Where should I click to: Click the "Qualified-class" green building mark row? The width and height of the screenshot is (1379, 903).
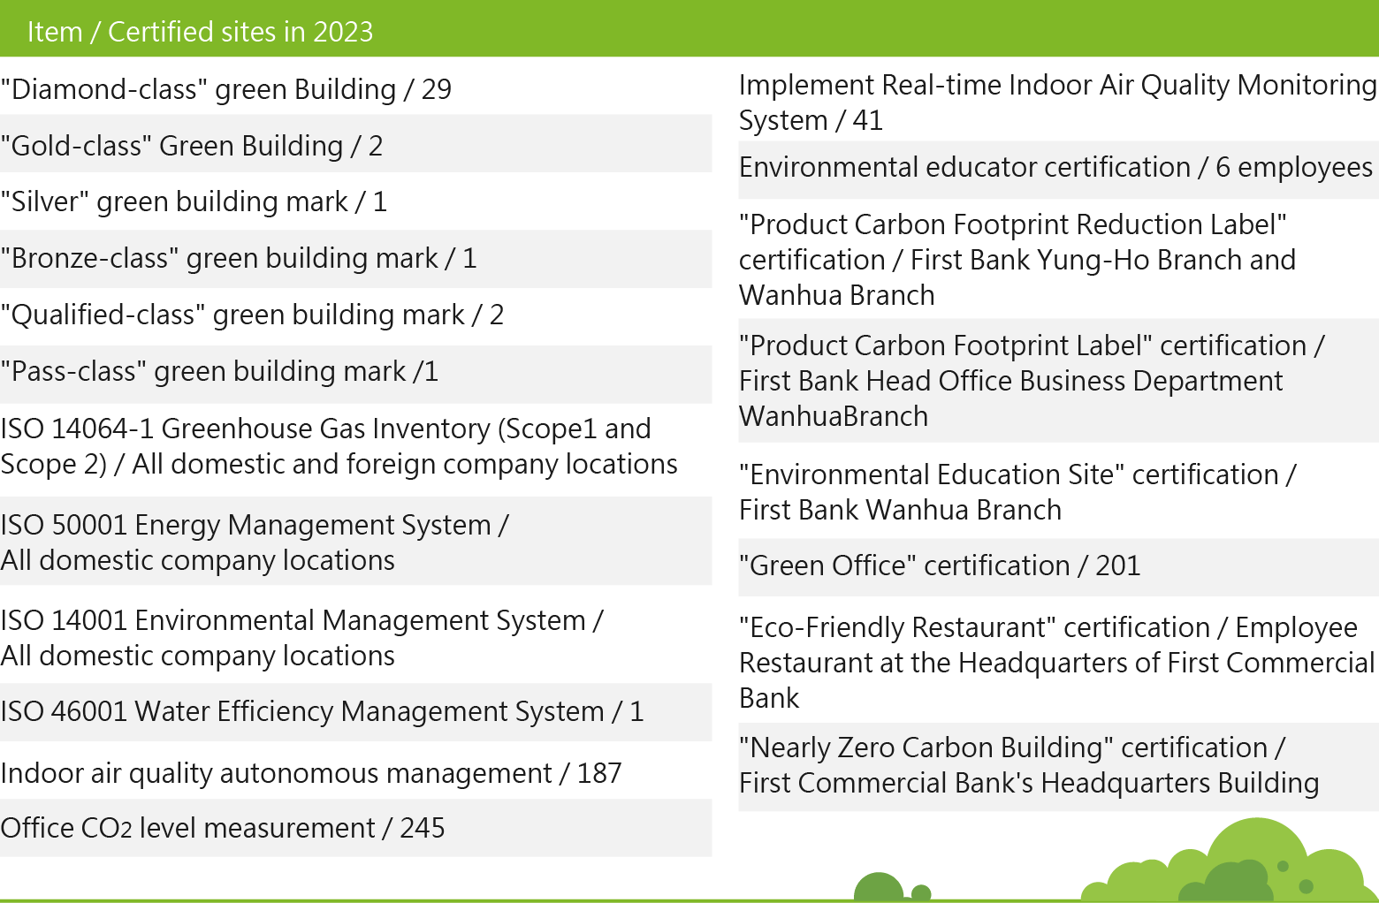pyautogui.click(x=355, y=315)
